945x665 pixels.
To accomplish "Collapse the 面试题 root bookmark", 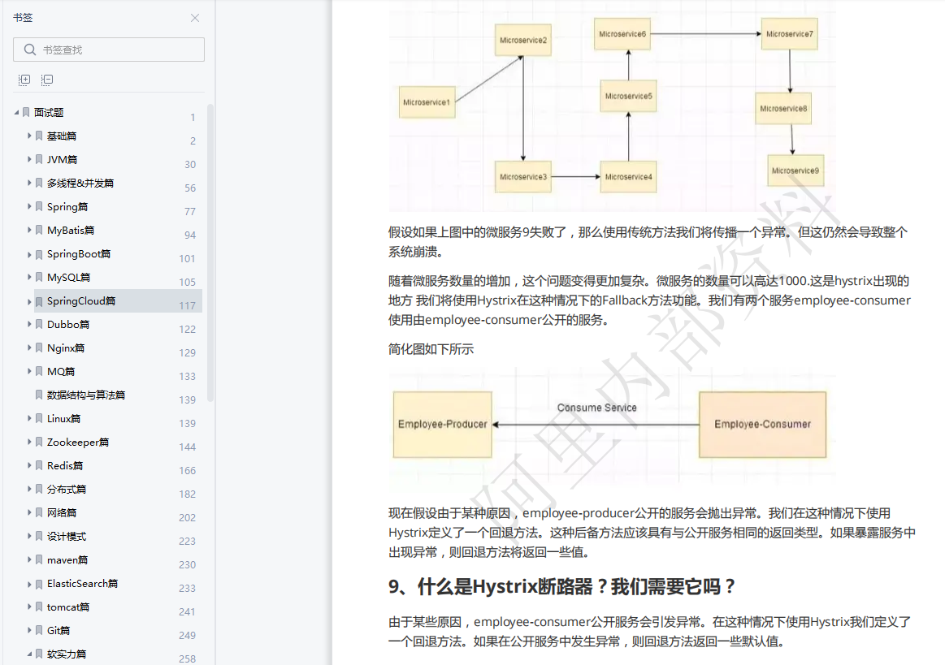I will pos(15,112).
